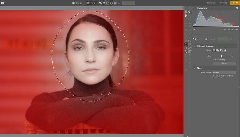Screen dimensions: 240x137
Task: Choose the subtract from selection mode
Action: pyautogui.click(x=221, y=50)
